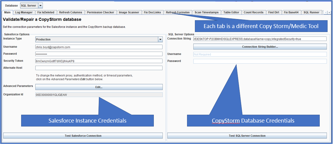Click the Organization Id field

point(99,95)
